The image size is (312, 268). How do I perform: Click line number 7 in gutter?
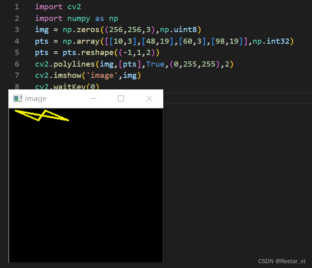[17, 75]
